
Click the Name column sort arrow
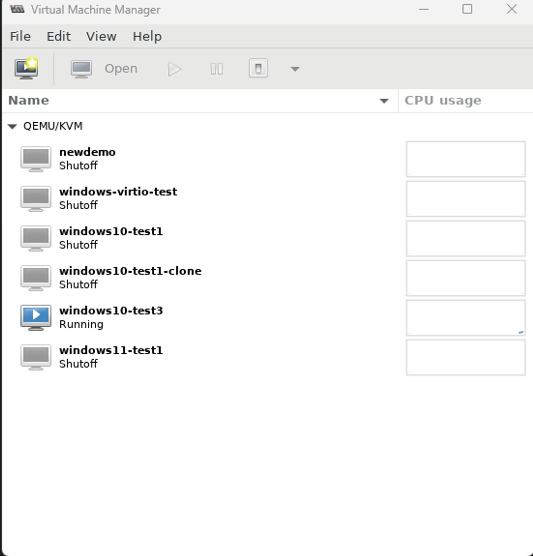(x=384, y=101)
